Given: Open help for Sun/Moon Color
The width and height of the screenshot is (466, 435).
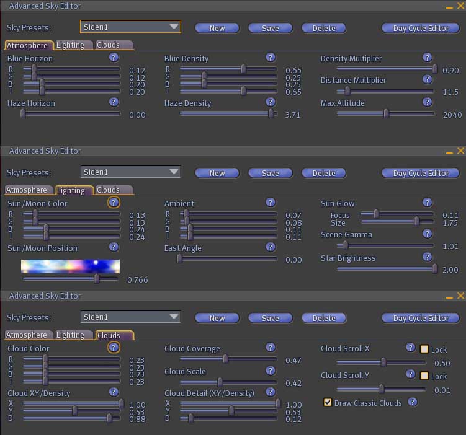Looking at the screenshot, I should click(x=114, y=203).
